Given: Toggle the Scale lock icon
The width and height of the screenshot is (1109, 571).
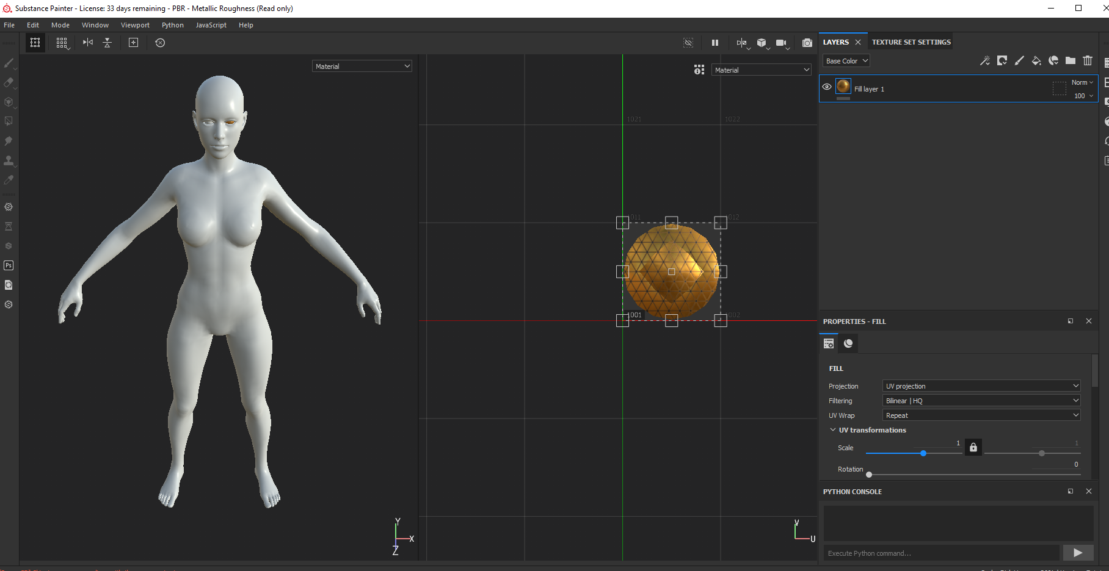Looking at the screenshot, I should 973,447.
